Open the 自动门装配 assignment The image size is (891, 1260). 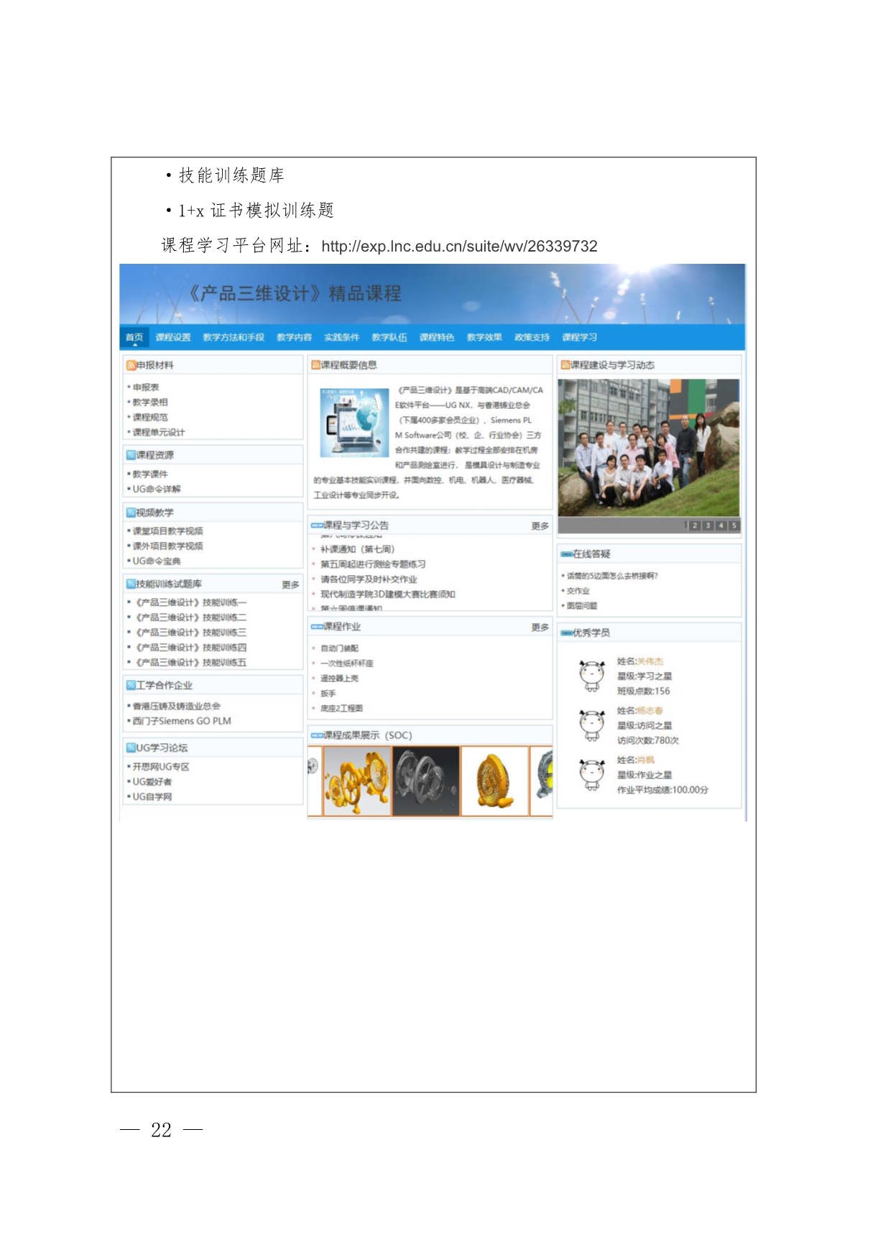[x=339, y=648]
